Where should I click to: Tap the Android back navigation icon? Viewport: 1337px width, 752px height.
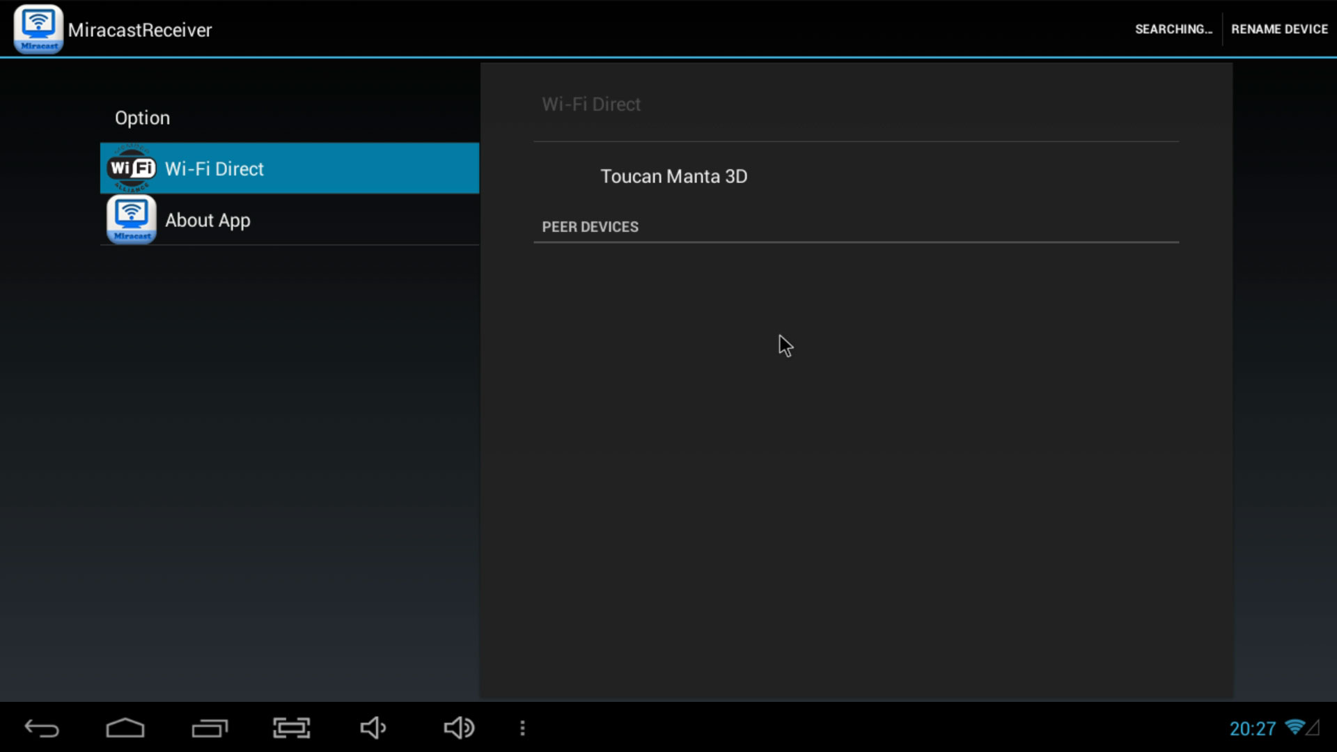42,728
